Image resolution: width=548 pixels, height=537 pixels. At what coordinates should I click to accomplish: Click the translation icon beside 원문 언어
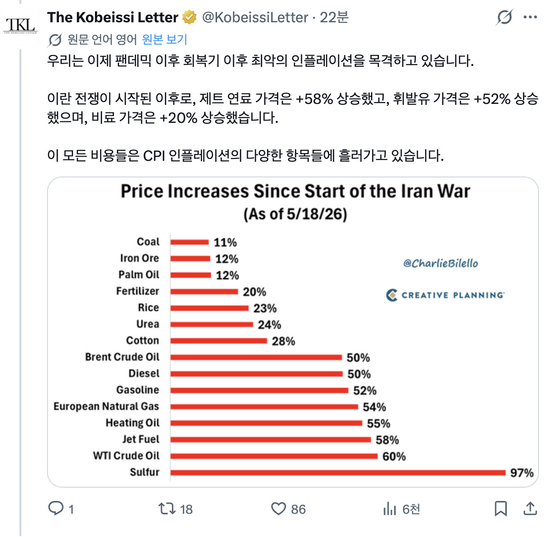pos(55,40)
